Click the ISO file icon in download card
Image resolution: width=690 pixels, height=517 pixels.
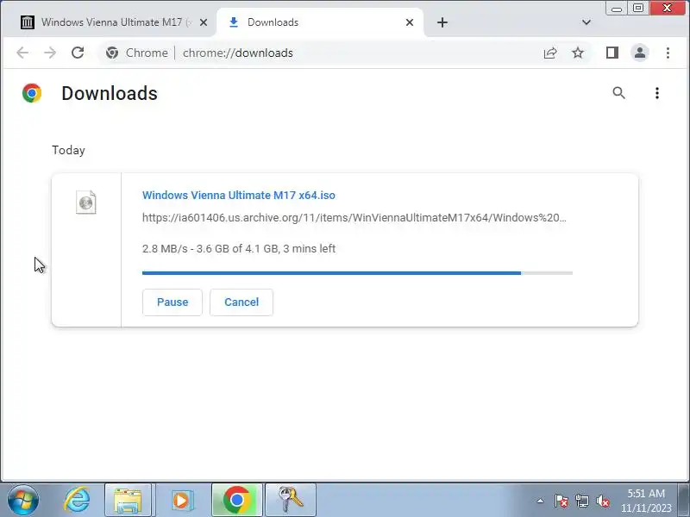click(x=85, y=202)
